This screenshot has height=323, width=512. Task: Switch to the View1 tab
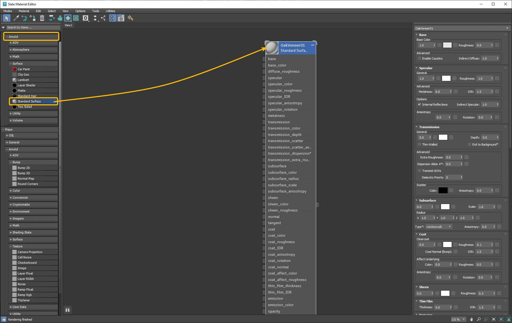point(69,25)
